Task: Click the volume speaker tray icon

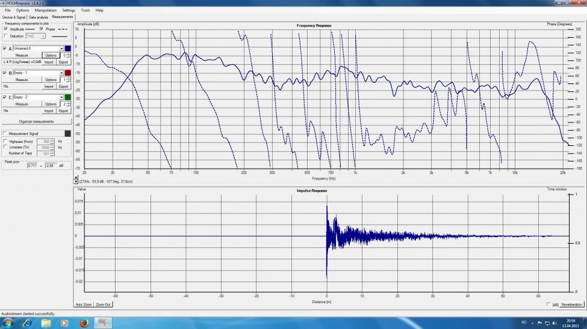Action: click(x=554, y=323)
